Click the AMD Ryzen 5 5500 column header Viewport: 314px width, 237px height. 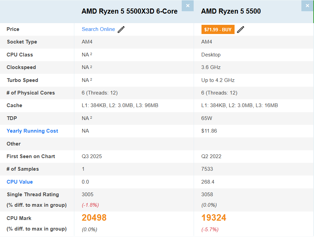231,11
